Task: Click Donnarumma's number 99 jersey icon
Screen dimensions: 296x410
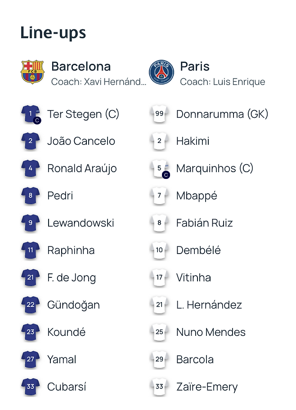Action: pyautogui.click(x=159, y=114)
